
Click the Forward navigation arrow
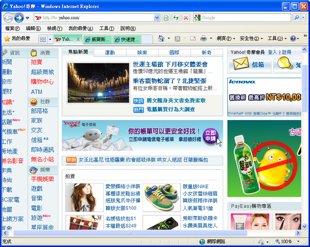click(x=19, y=18)
